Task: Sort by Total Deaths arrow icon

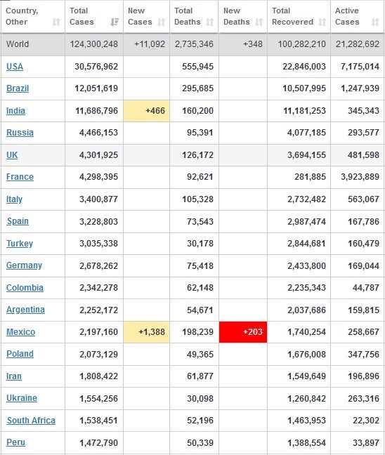Action: [209, 22]
